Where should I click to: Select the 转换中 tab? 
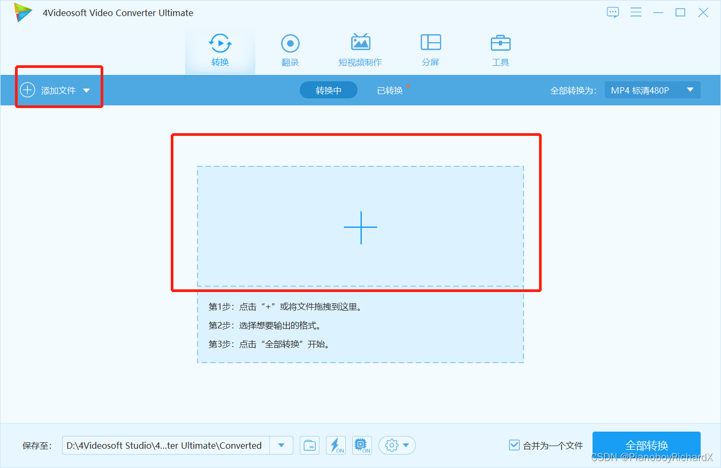pyautogui.click(x=329, y=90)
